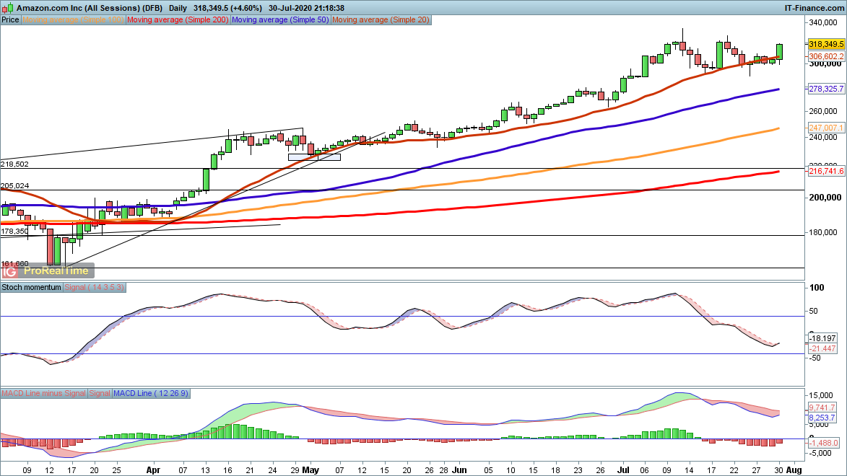Screen dimensions: 847x476
Task: Select Moving average (Simple 50) legend label
Action: (280, 19)
